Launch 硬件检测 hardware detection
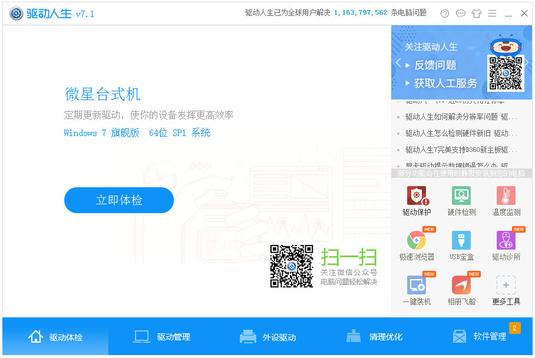 [461, 201]
